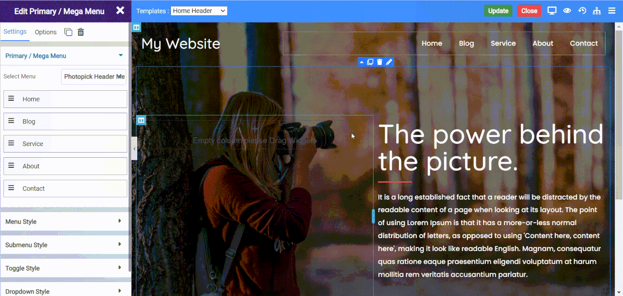The image size is (623, 296).
Task: Expand the Submenu Style section
Action: point(65,245)
